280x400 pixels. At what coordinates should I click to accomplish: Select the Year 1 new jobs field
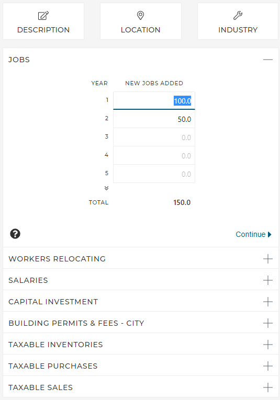pyautogui.click(x=154, y=101)
